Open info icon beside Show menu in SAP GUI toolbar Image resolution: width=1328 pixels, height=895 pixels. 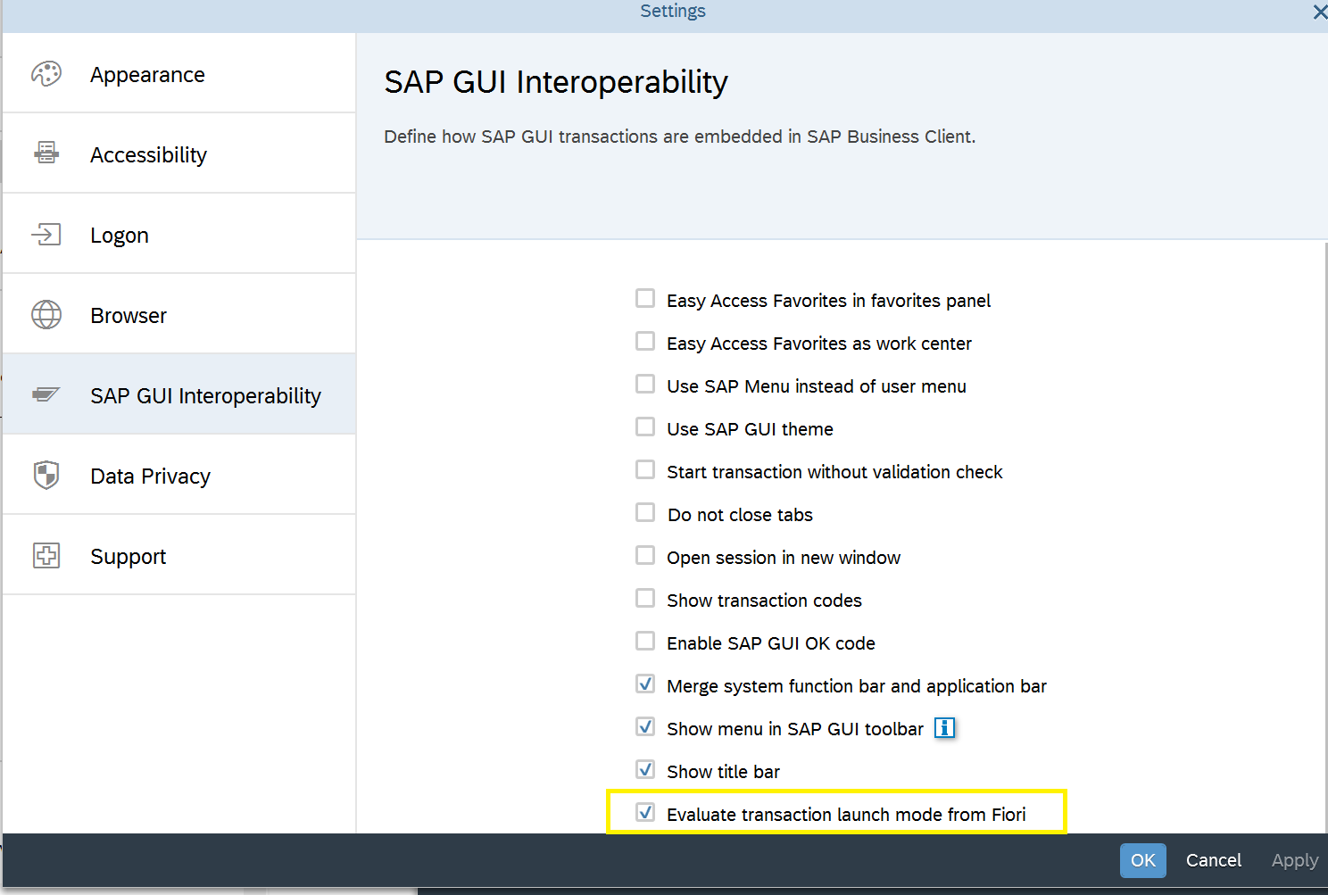click(x=944, y=728)
